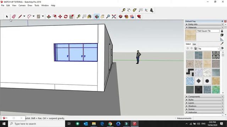Select the Scale tool

72,17
